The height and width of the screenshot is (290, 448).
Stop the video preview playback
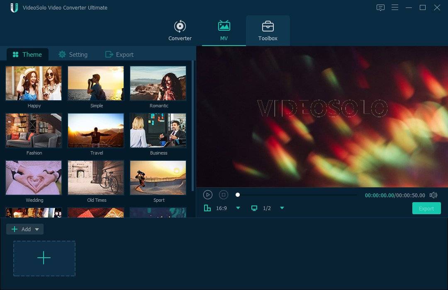(x=224, y=195)
